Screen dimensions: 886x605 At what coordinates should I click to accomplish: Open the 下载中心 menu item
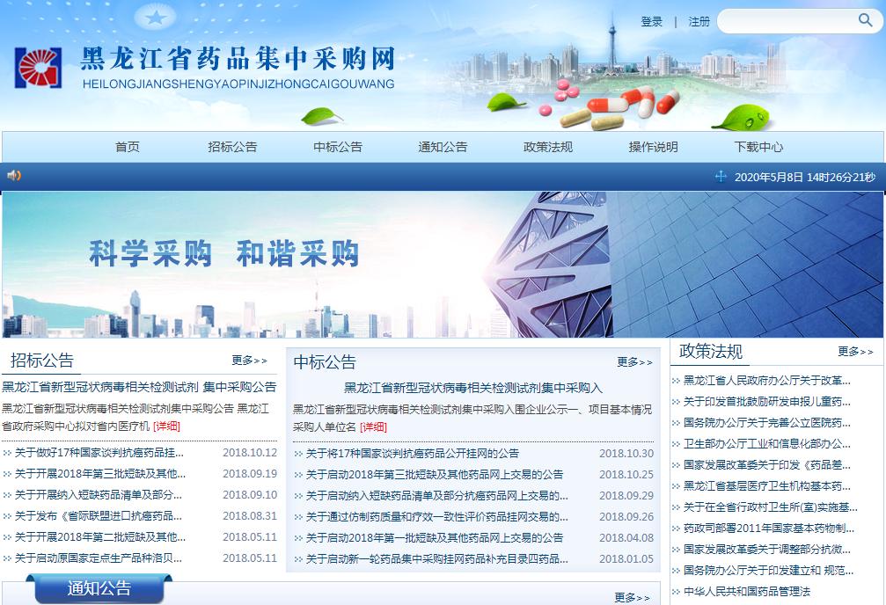[758, 147]
